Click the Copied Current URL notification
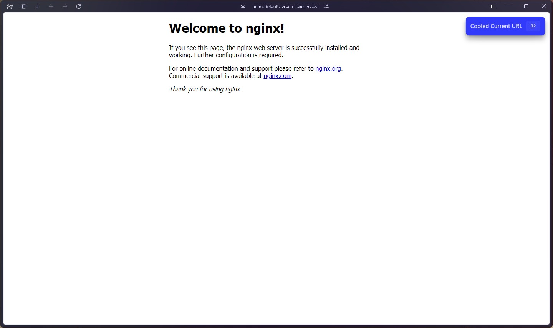The width and height of the screenshot is (553, 328). click(x=496, y=26)
